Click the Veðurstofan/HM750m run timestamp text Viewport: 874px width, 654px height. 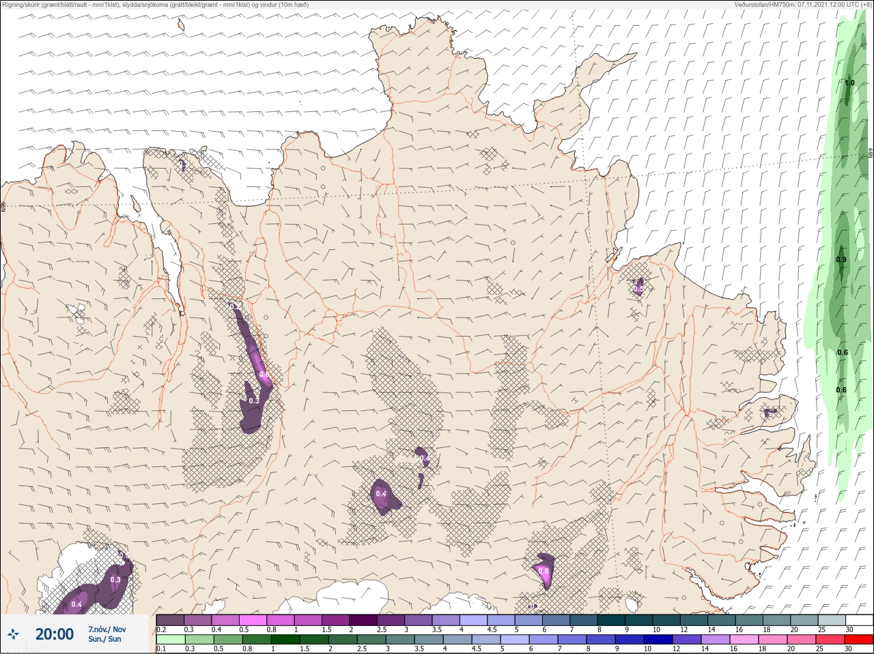(x=803, y=4)
